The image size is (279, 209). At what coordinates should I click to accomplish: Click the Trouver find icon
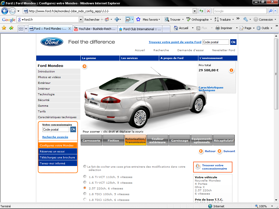pyautogui.click(x=167, y=19)
